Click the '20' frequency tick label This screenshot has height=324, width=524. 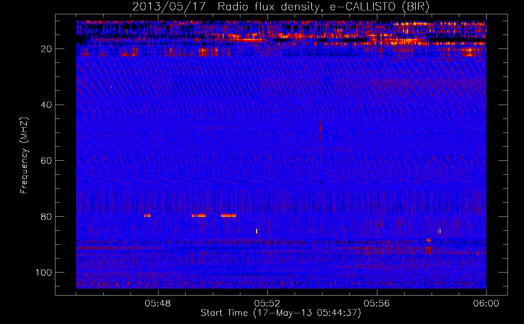(46, 49)
